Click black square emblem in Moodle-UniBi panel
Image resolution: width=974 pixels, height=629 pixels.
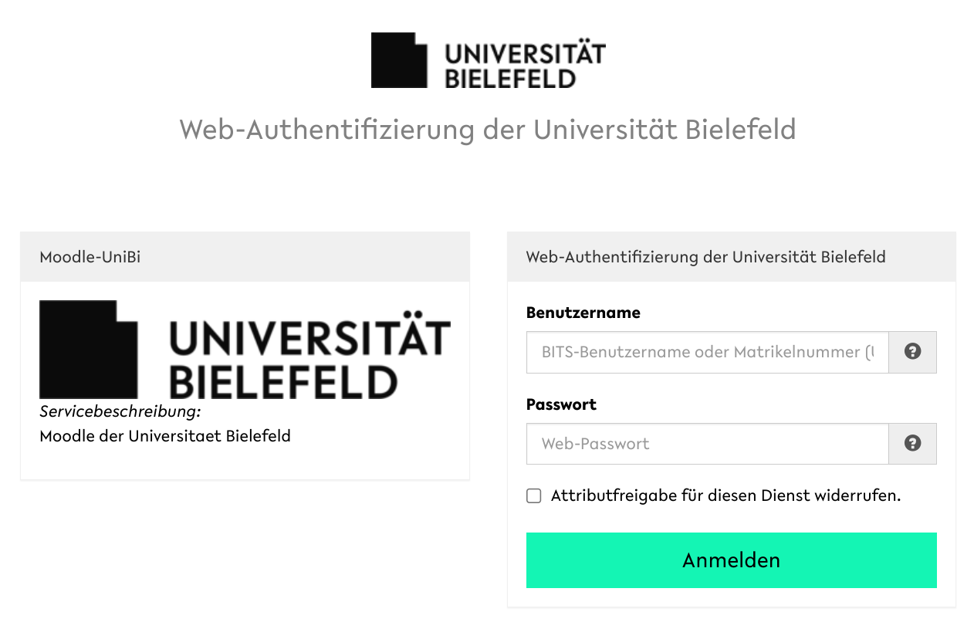(88, 350)
